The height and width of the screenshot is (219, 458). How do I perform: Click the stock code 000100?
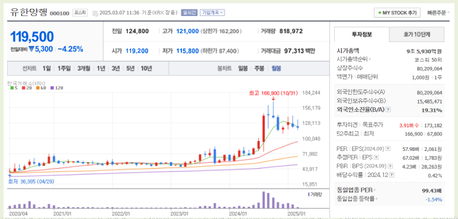[60, 14]
